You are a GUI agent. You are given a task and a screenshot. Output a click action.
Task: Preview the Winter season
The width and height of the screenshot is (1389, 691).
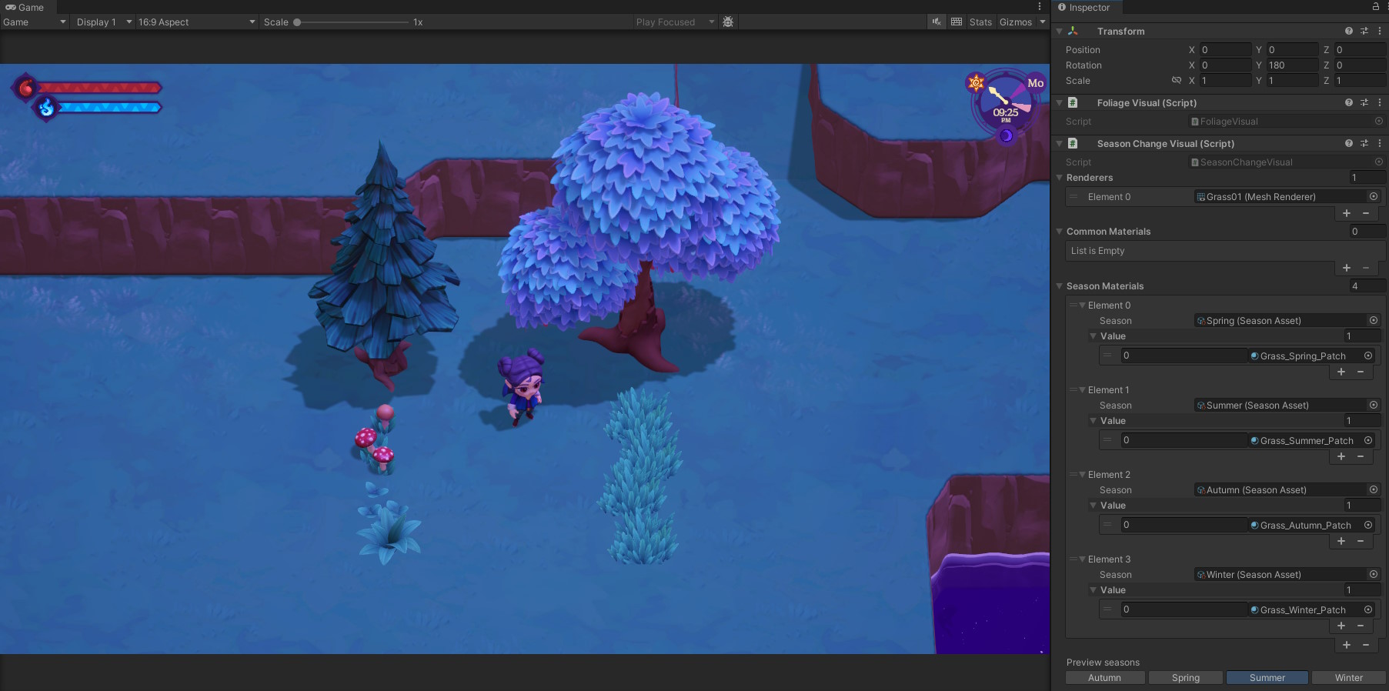click(x=1348, y=678)
